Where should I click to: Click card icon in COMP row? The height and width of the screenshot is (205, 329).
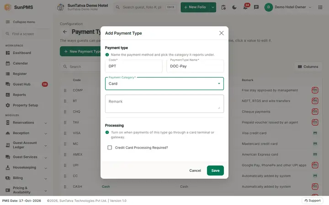pyautogui.click(x=315, y=90)
